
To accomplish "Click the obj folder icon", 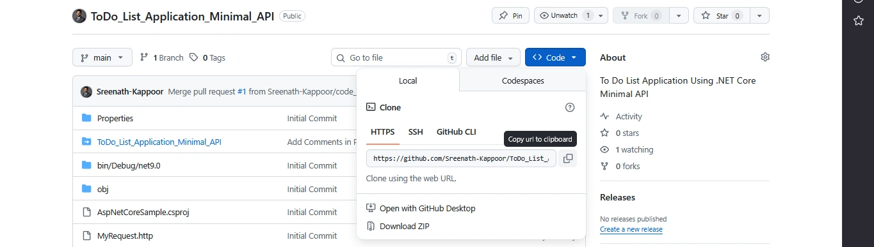I will (86, 189).
